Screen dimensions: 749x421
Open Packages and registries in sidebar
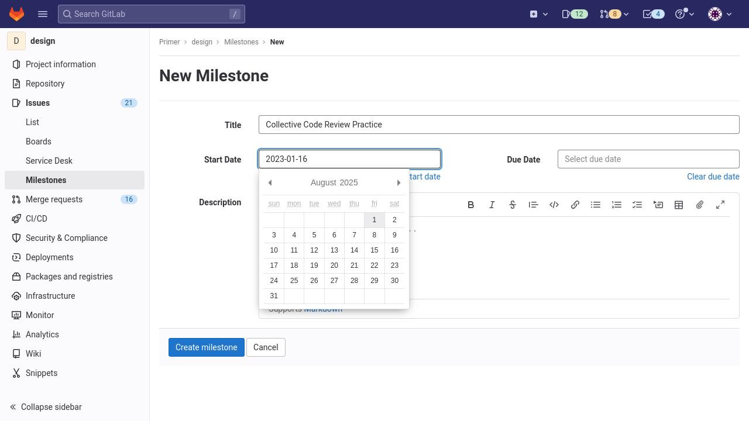tap(74, 277)
